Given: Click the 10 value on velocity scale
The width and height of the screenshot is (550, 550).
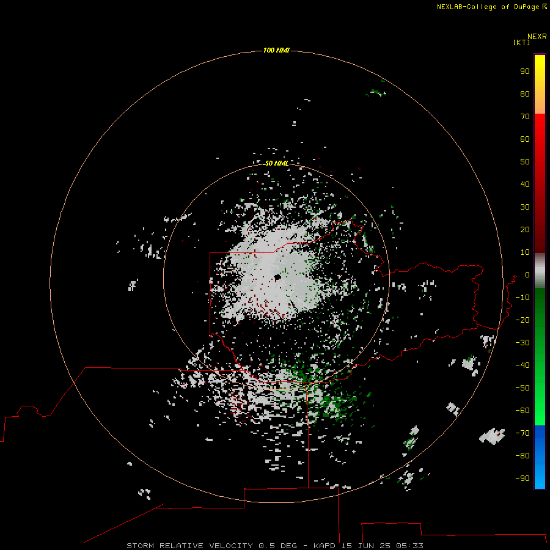Looking at the screenshot, I should [x=525, y=252].
